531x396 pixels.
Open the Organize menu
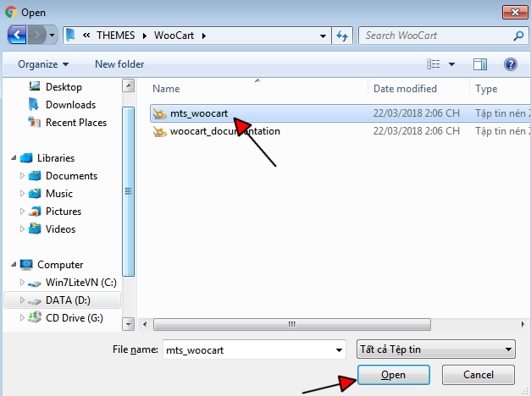[43, 64]
